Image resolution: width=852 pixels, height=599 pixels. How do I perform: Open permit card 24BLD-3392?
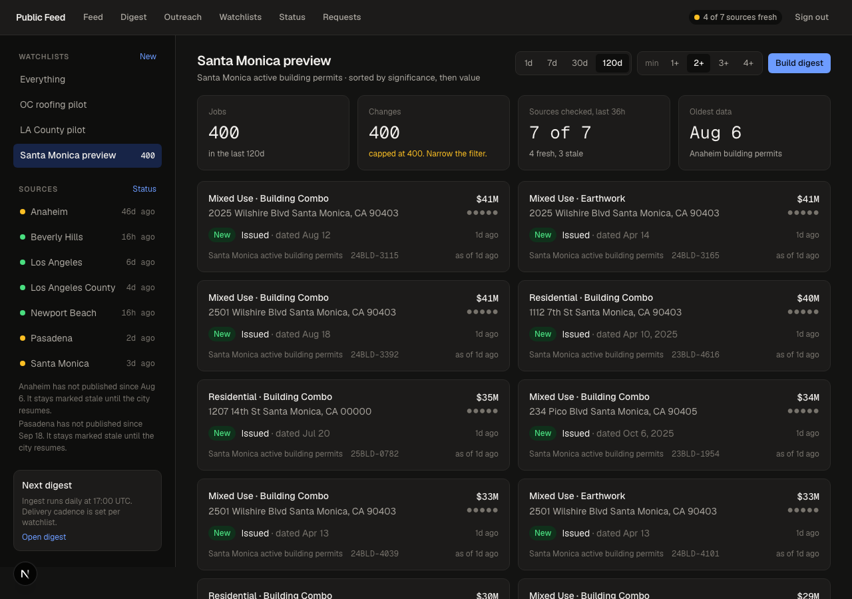(x=353, y=325)
